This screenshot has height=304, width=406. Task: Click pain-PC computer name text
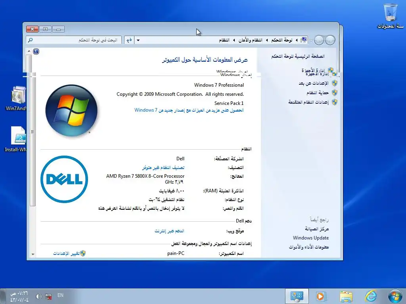tap(176, 253)
